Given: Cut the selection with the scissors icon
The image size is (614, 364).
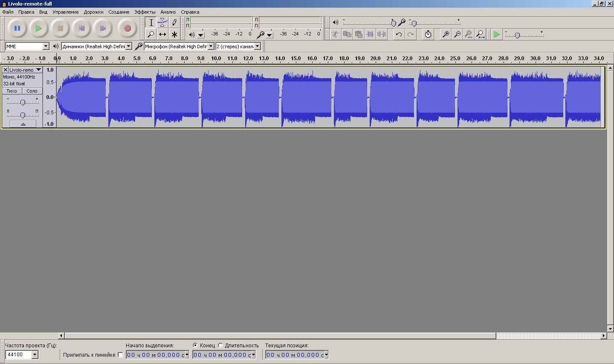Looking at the screenshot, I should (x=336, y=34).
